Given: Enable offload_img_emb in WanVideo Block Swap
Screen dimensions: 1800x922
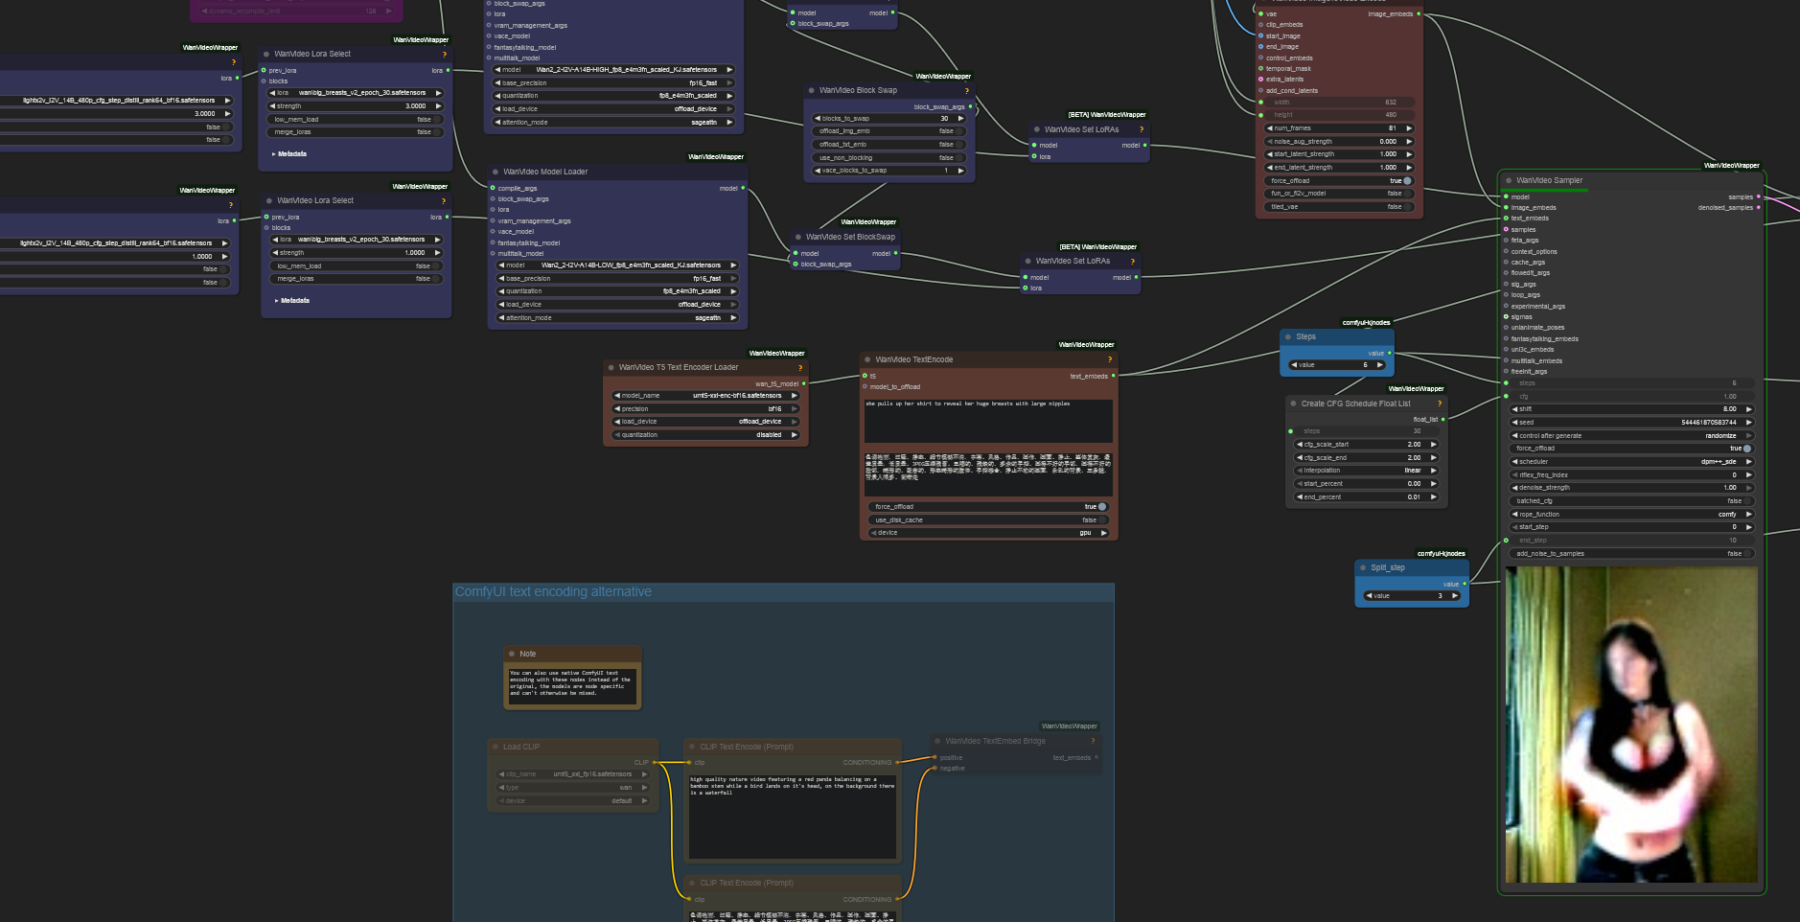Looking at the screenshot, I should click(x=888, y=131).
